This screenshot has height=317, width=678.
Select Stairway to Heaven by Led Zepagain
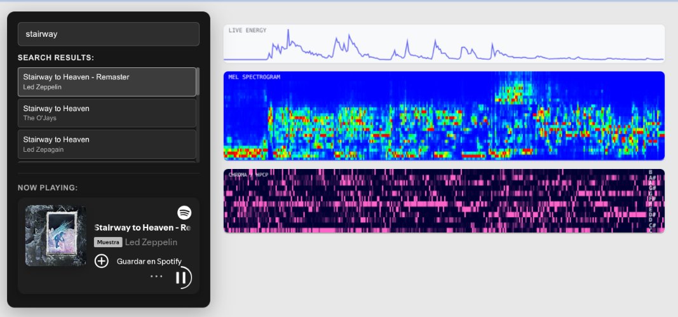click(107, 144)
